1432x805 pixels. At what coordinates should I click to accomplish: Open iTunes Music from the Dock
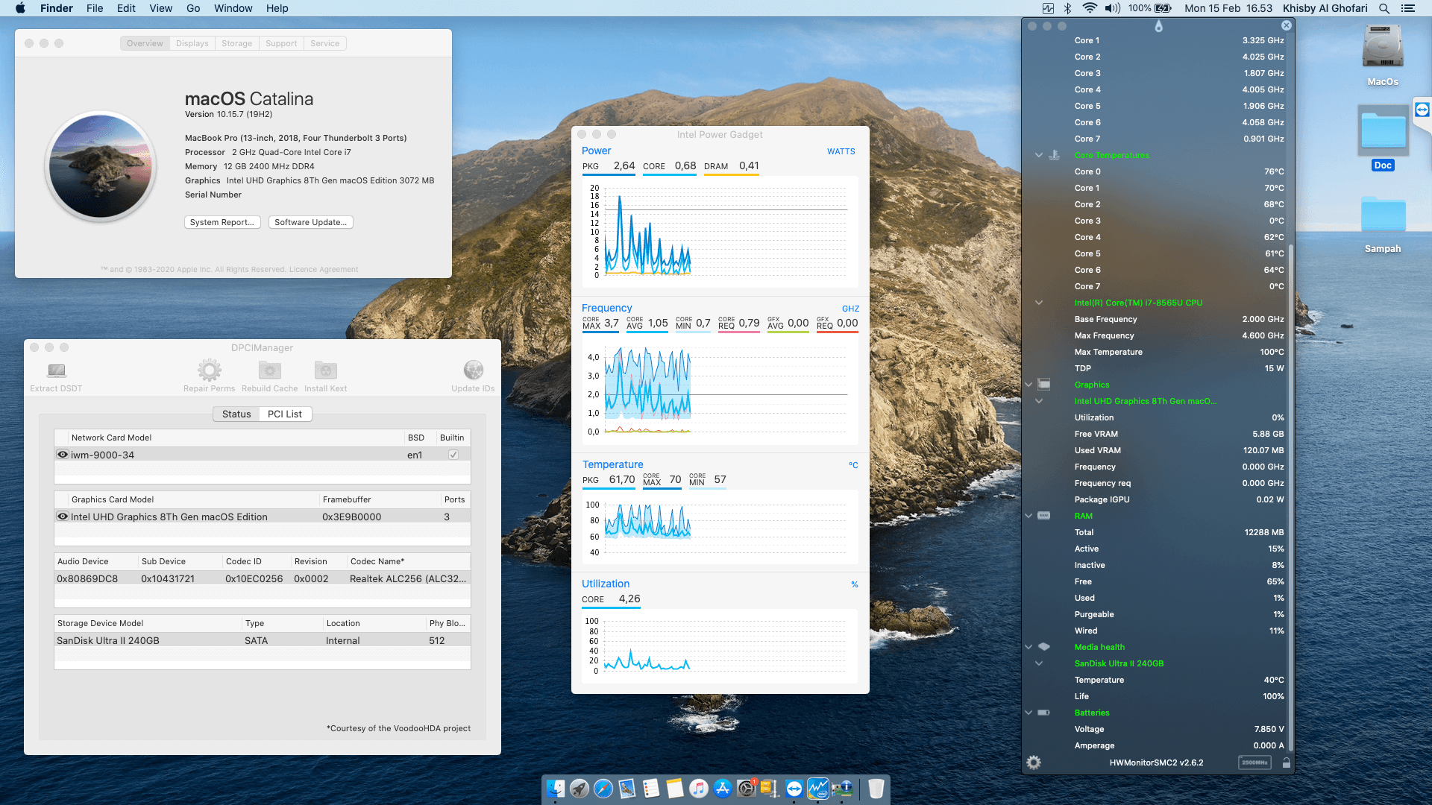[699, 788]
